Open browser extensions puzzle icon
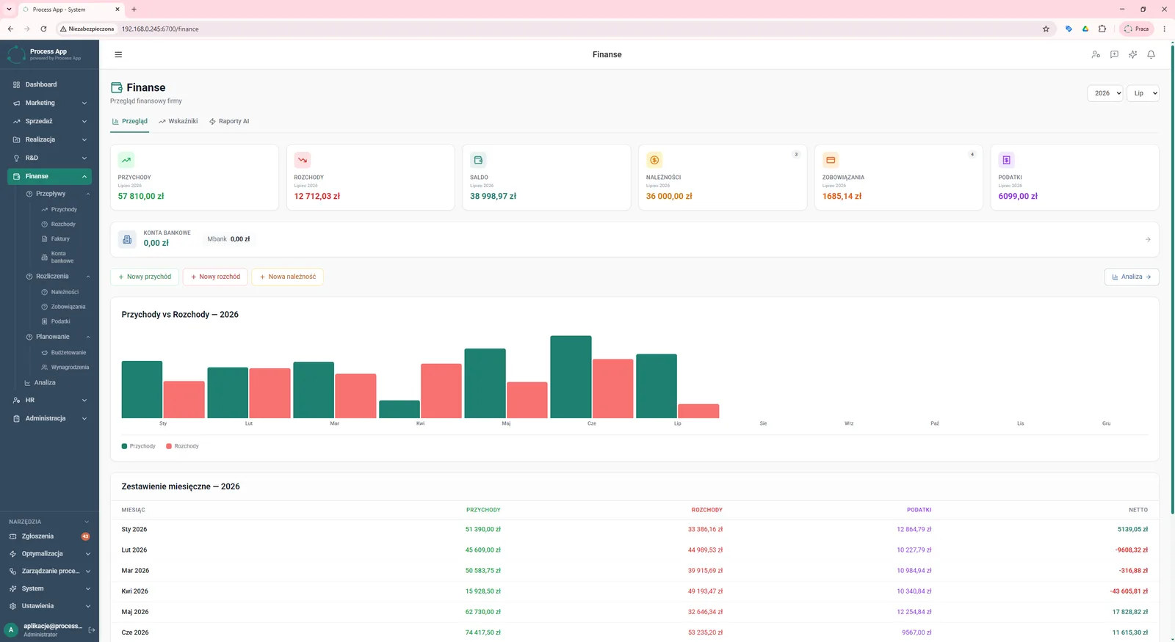This screenshot has height=642, width=1175. [1102, 29]
